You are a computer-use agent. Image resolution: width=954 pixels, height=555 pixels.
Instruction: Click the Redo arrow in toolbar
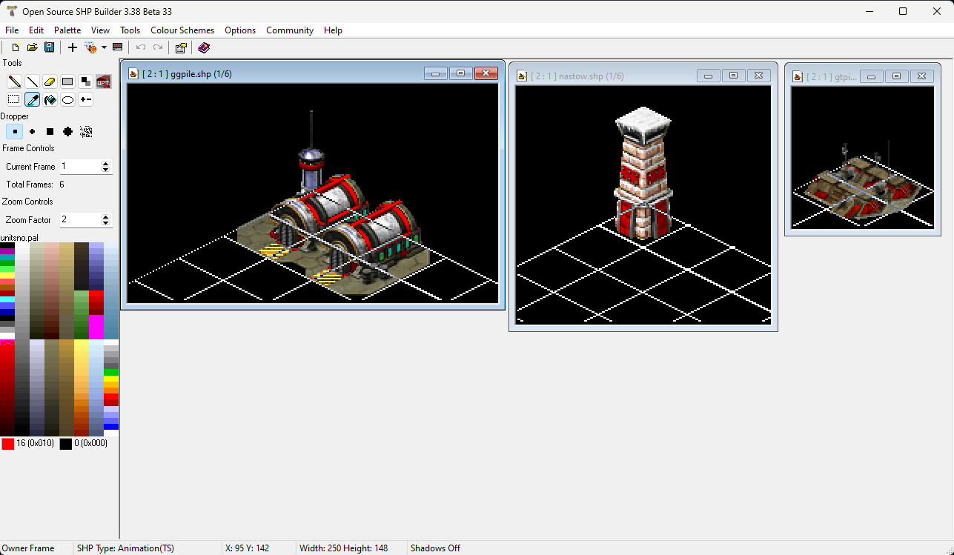point(158,47)
